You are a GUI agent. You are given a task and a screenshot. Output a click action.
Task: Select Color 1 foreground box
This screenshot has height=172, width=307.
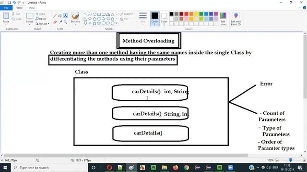tap(154, 19)
